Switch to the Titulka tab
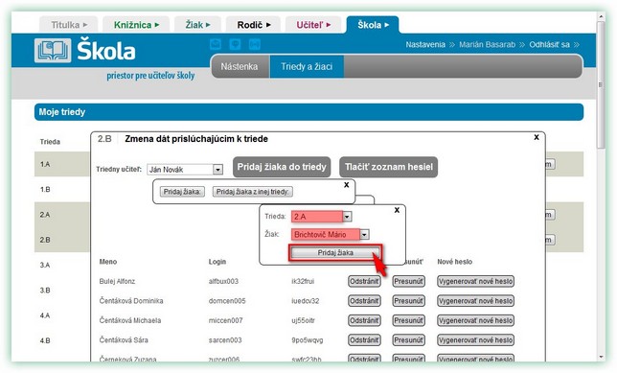 [x=69, y=25]
